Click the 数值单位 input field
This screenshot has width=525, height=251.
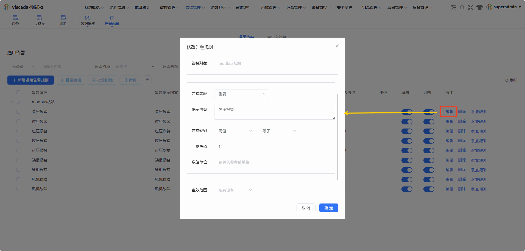tap(275, 162)
